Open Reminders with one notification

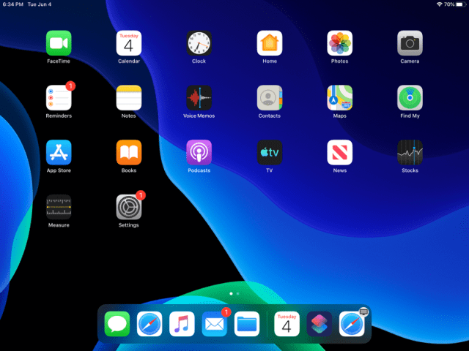59,97
